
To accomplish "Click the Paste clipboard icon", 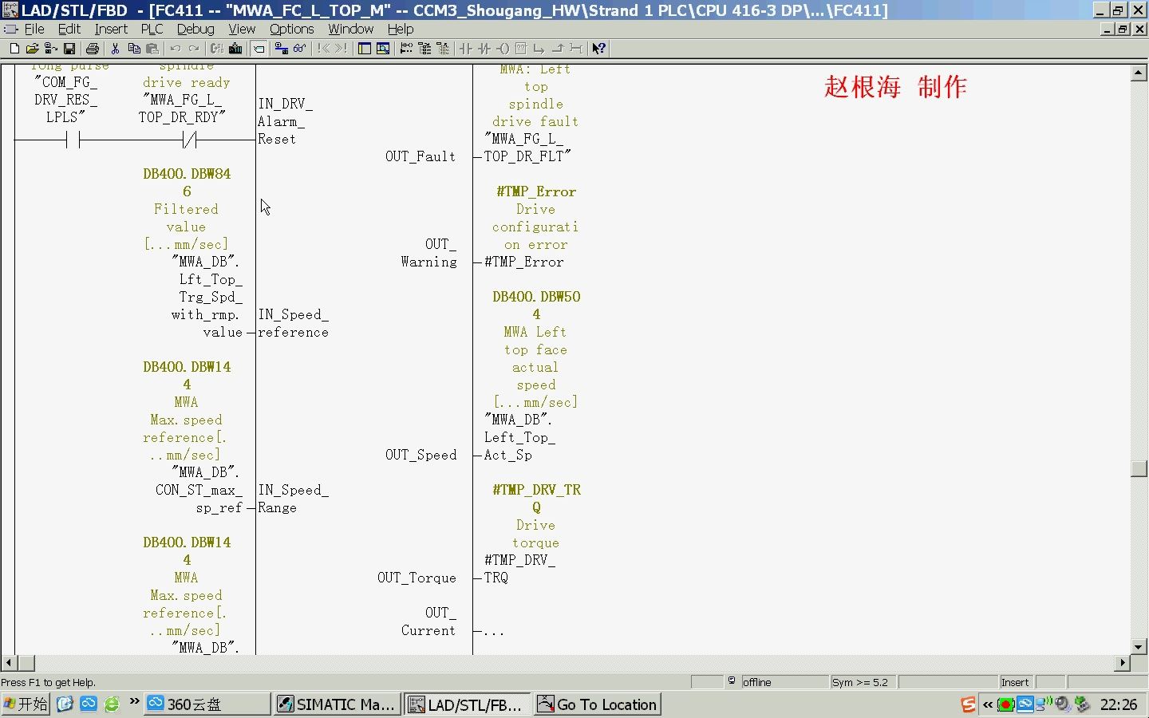I will [x=152, y=49].
